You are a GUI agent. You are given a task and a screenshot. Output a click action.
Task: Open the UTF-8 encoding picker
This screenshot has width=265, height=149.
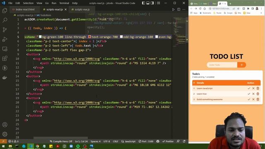click(x=107, y=141)
